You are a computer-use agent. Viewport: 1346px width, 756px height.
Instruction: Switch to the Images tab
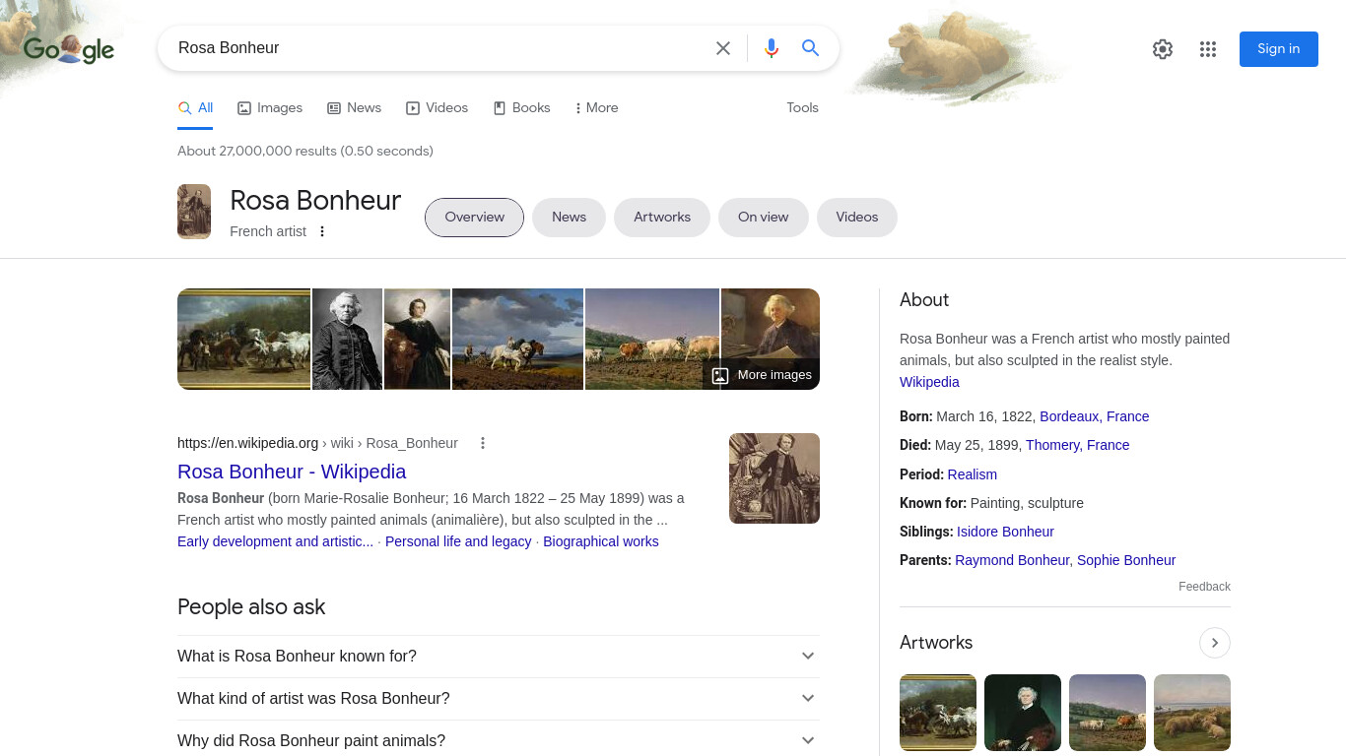(x=270, y=108)
